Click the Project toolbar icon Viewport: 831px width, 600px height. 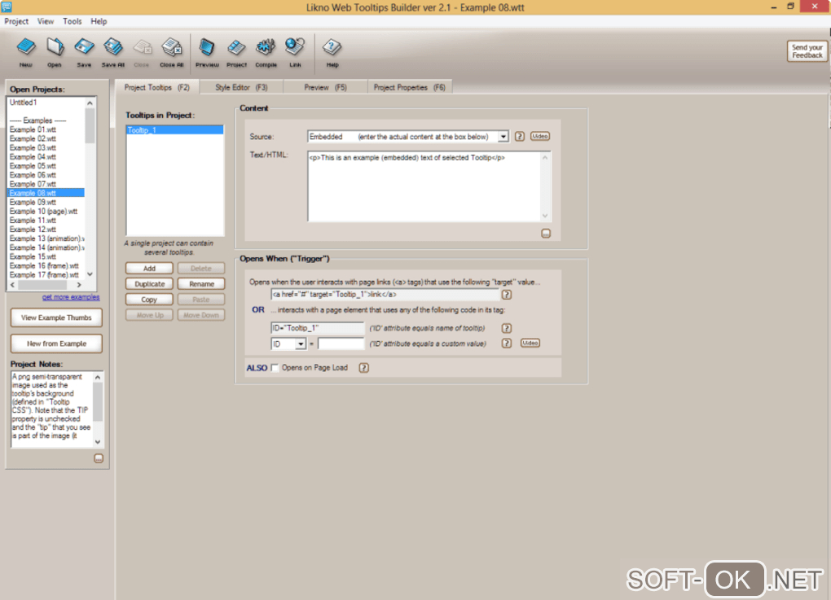click(x=236, y=52)
